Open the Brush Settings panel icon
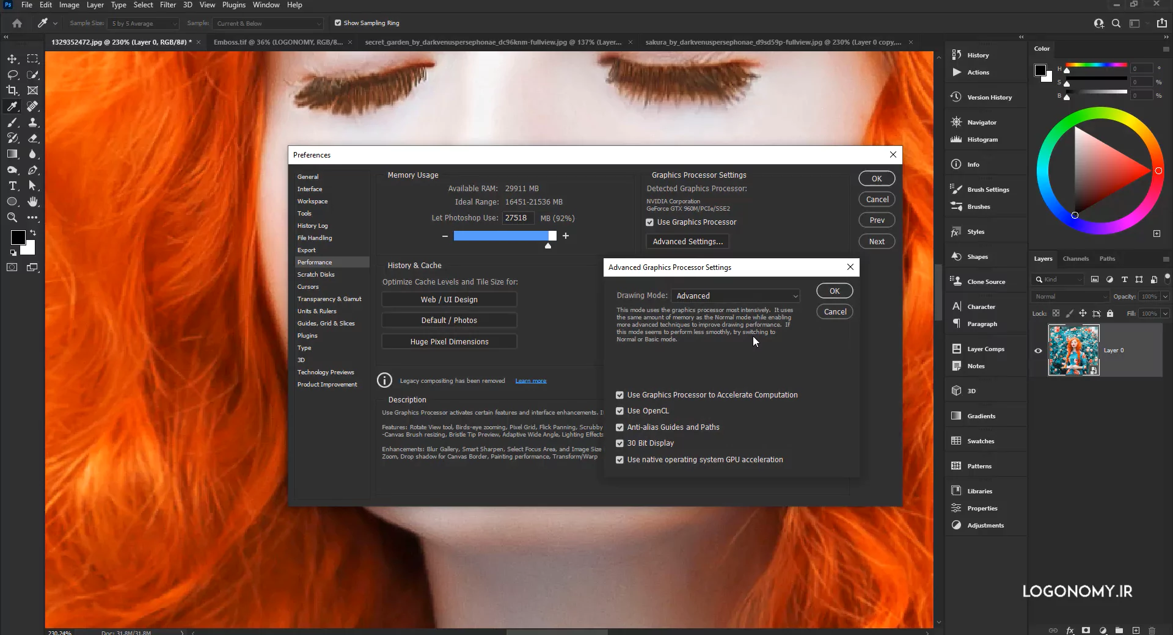1173x635 pixels. (957, 189)
